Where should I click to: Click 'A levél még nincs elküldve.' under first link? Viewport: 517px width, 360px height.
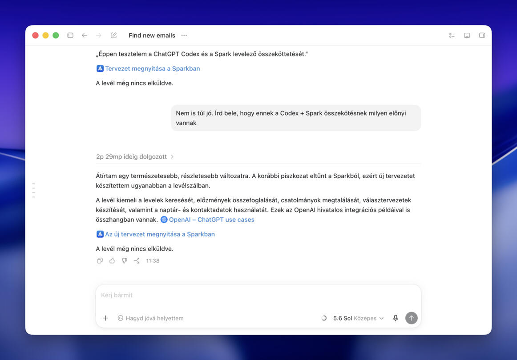134,83
